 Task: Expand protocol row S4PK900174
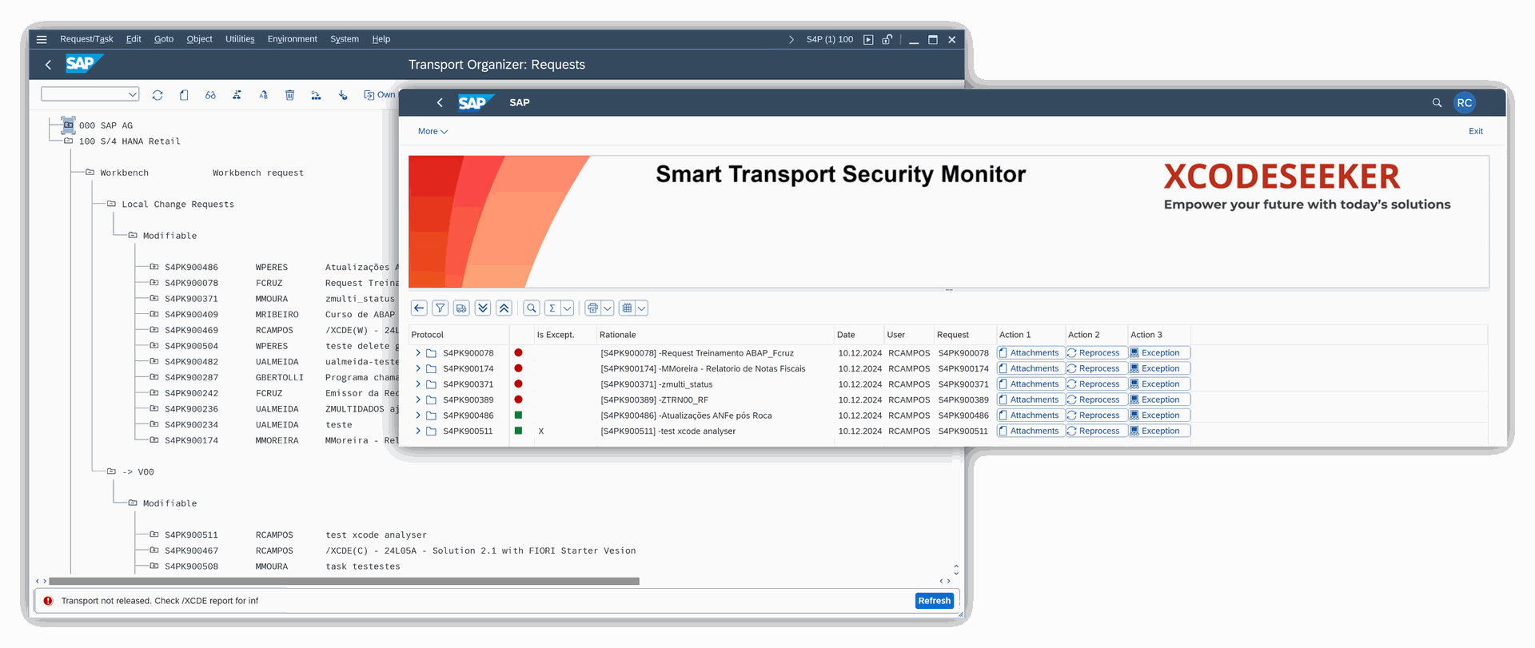418,368
